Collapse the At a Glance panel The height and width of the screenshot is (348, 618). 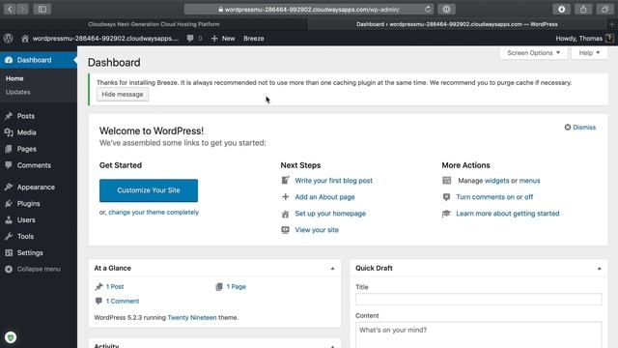pos(332,269)
